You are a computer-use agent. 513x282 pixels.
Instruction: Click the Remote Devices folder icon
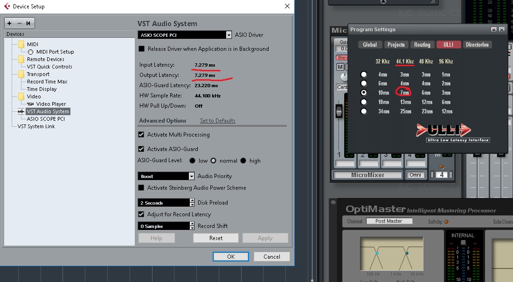[21, 59]
